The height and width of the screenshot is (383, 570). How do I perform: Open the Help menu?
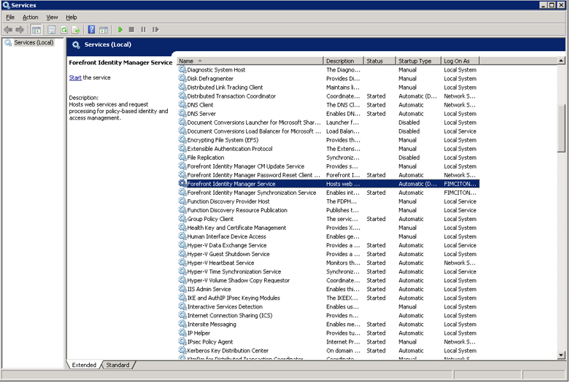[x=72, y=17]
